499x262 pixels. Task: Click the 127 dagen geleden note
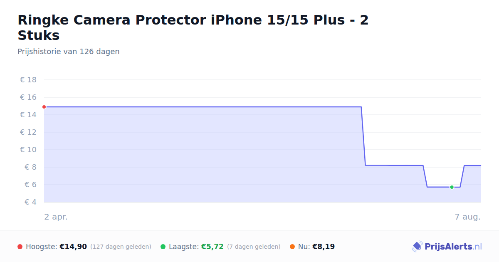click(x=121, y=247)
